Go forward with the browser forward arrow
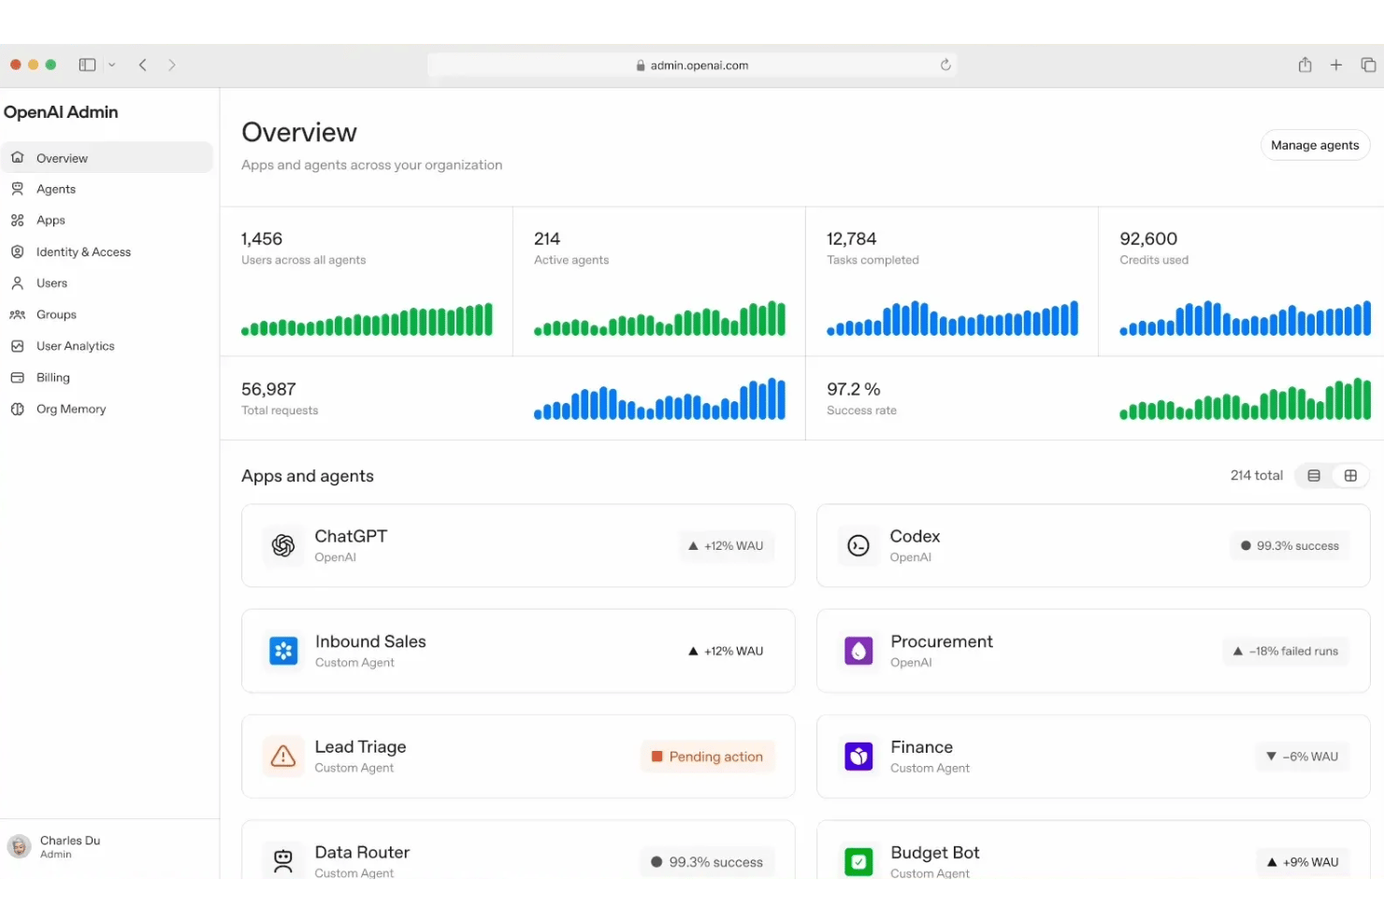Image resolution: width=1384 pixels, height=923 pixels. tap(172, 65)
